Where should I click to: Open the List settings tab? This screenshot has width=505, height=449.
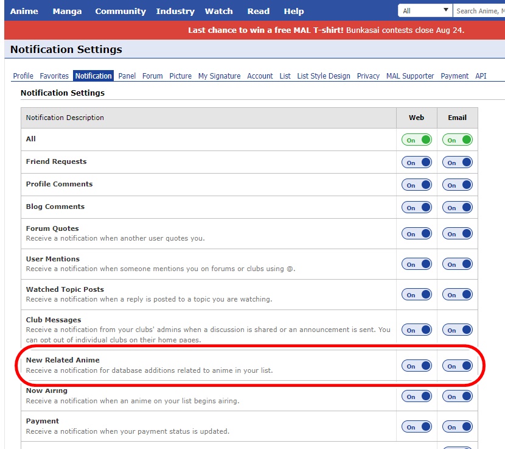tap(285, 76)
